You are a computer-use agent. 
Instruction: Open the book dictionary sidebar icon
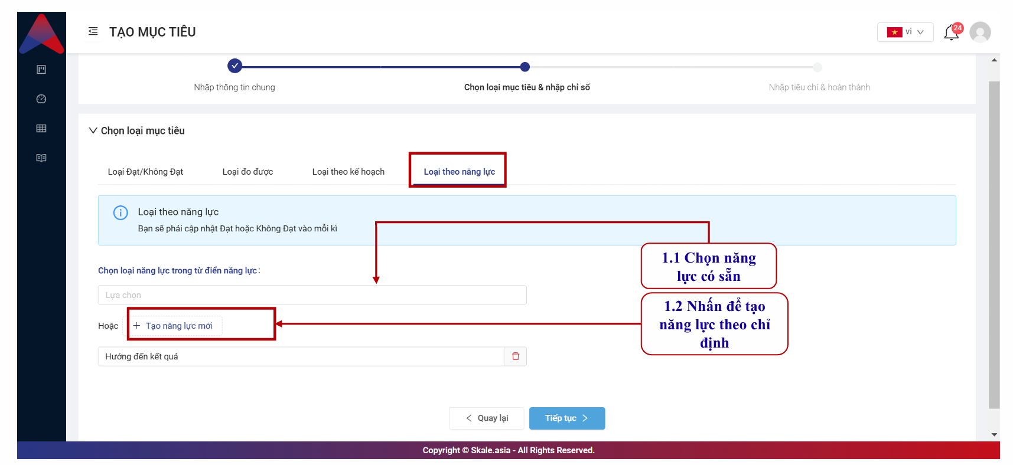[x=41, y=158]
